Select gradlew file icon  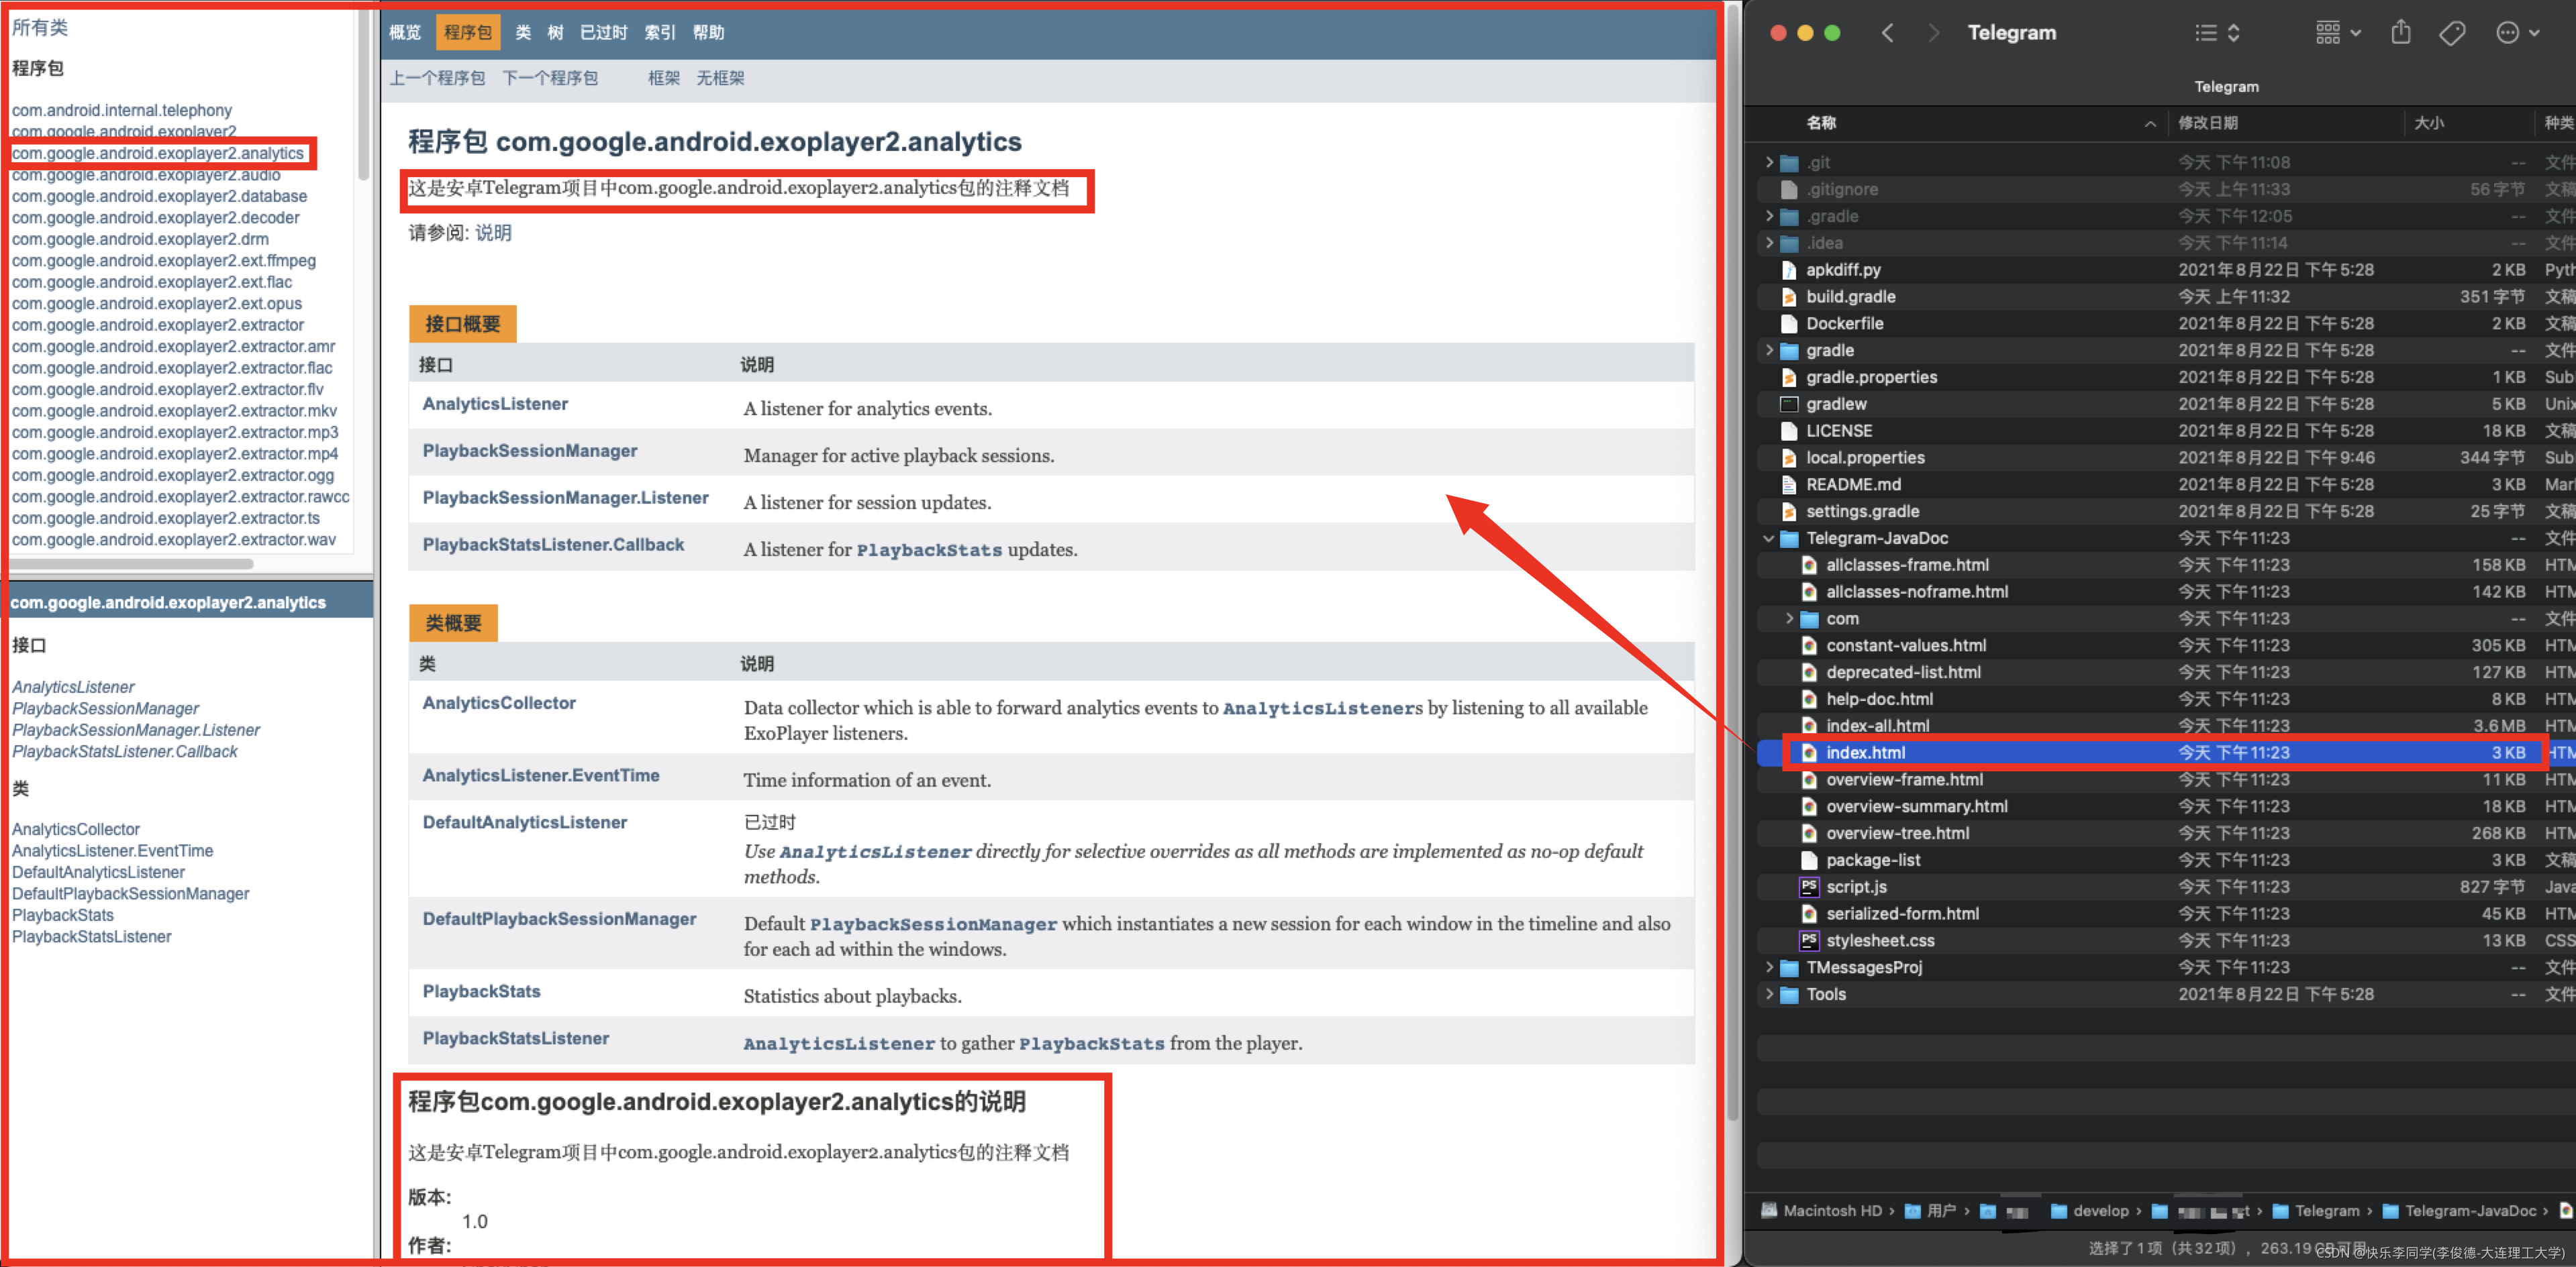click(1789, 404)
